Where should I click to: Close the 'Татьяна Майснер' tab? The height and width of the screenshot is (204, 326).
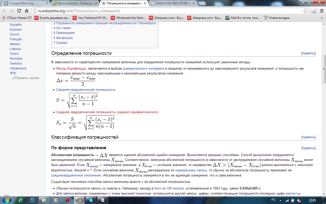tap(48, 4)
